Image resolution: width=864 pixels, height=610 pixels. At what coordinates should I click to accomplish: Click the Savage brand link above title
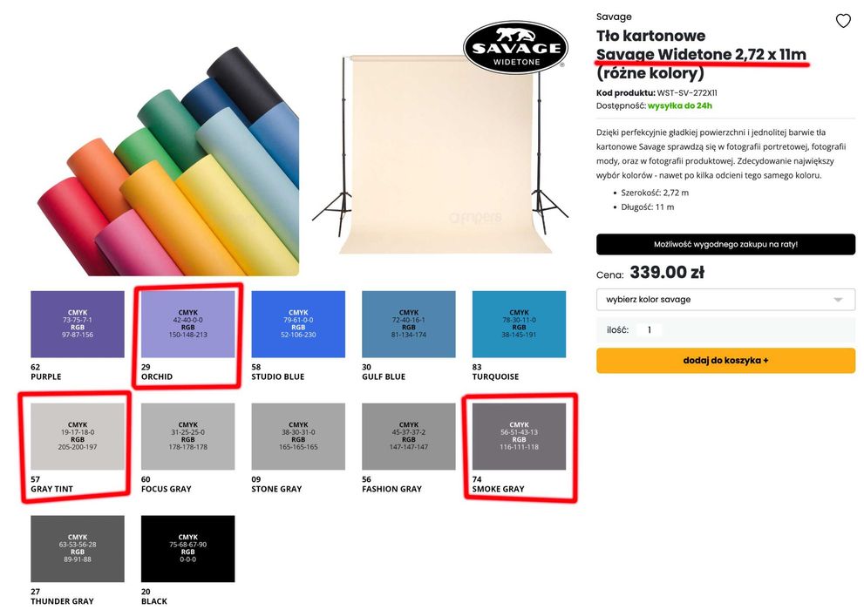[614, 17]
